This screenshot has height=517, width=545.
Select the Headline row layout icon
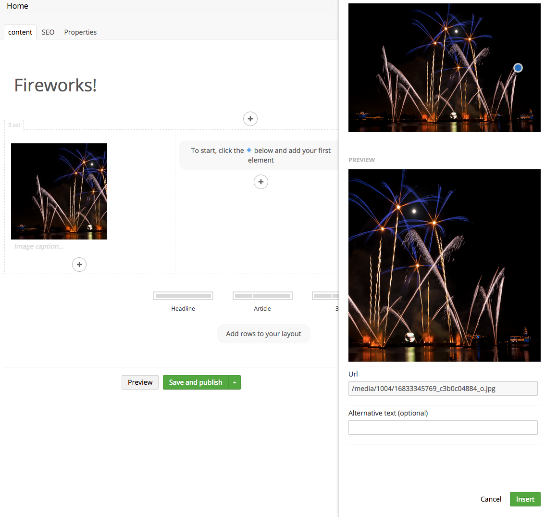[x=183, y=296]
